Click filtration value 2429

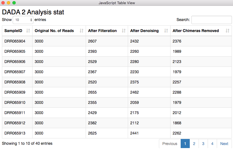coord(92,113)
